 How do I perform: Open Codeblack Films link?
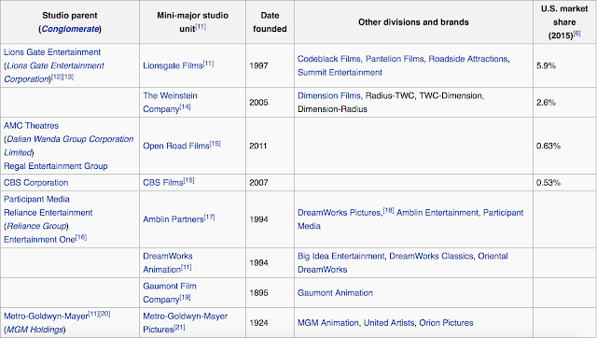click(329, 59)
